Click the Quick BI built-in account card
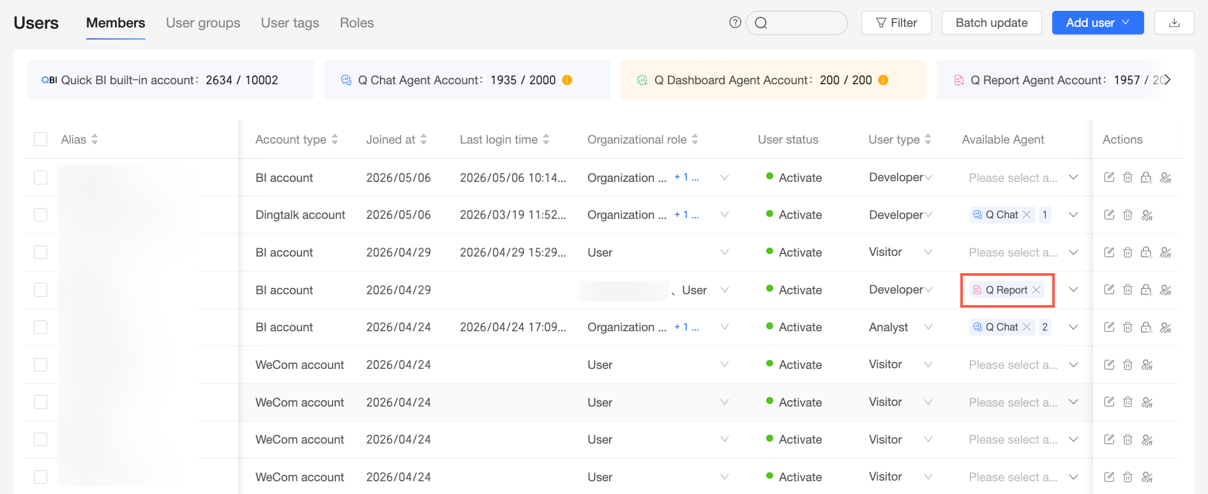 point(170,80)
